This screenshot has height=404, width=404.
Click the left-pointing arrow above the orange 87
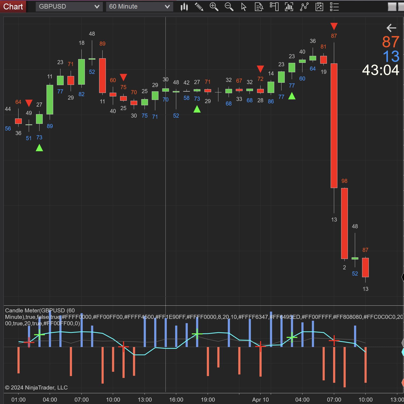pyautogui.click(x=391, y=28)
